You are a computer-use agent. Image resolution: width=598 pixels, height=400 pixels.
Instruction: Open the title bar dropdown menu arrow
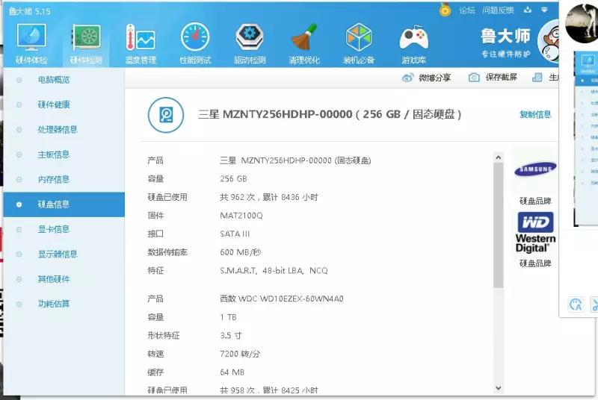pyautogui.click(x=544, y=10)
